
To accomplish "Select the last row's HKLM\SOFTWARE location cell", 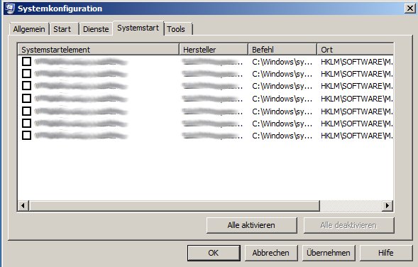I will 357,136.
